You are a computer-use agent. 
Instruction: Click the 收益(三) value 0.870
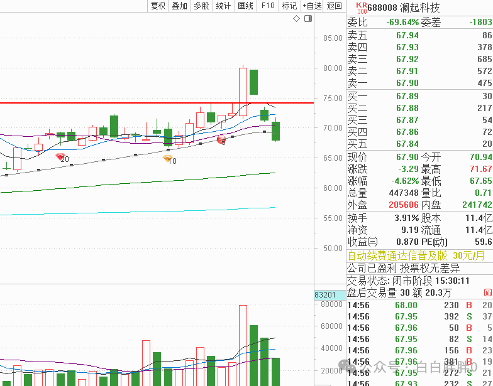[x=407, y=242]
